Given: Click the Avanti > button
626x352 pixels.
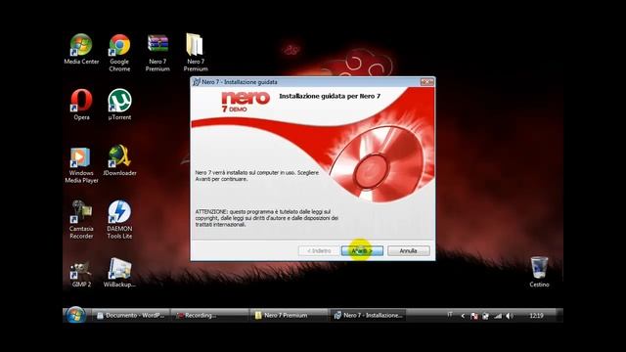Looking at the screenshot, I should pyautogui.click(x=362, y=250).
